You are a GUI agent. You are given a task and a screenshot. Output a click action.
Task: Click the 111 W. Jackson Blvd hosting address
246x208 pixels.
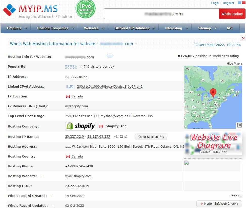click(x=125, y=147)
